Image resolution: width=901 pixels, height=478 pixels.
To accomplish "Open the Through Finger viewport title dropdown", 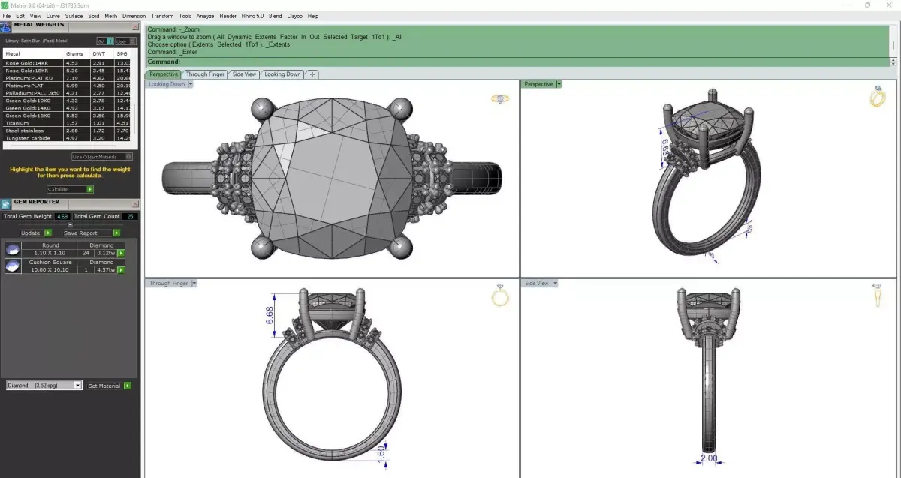I will pyautogui.click(x=194, y=284).
